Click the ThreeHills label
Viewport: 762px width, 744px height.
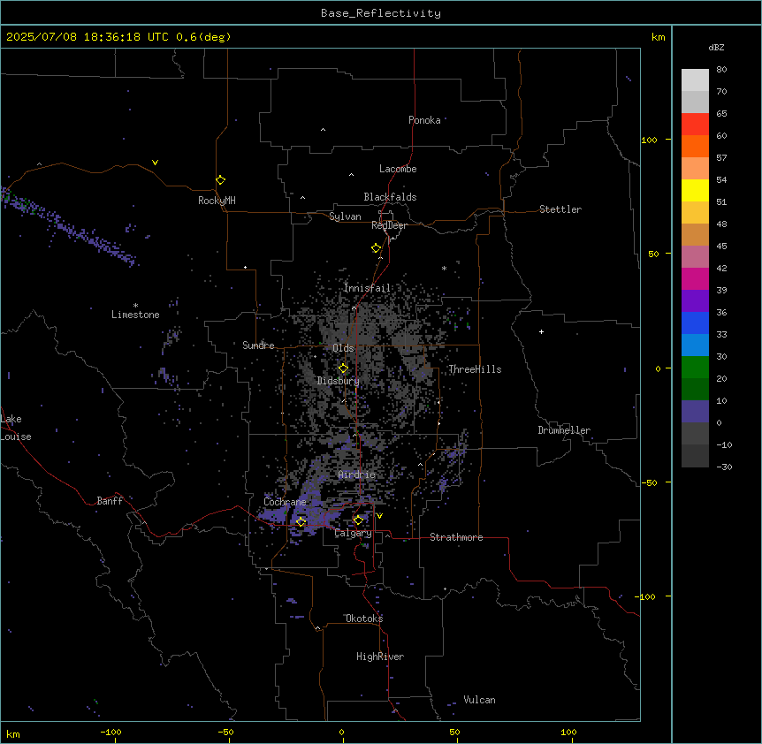click(x=475, y=369)
